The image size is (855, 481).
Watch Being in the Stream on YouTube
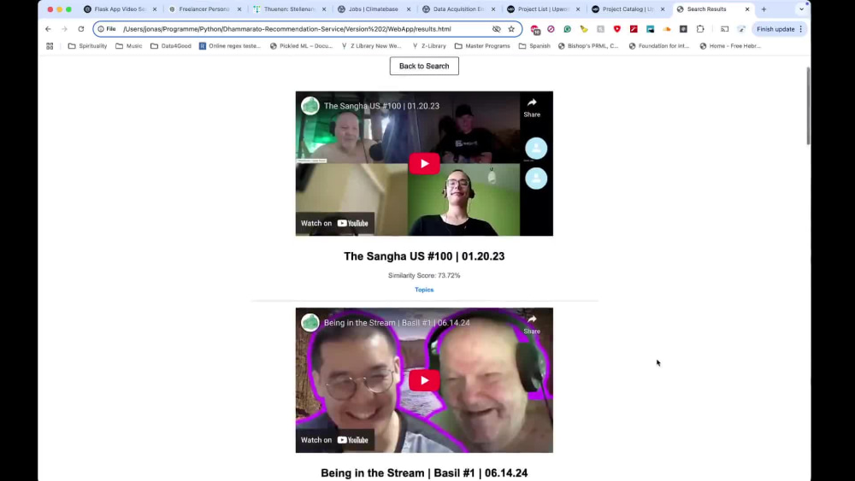point(335,440)
